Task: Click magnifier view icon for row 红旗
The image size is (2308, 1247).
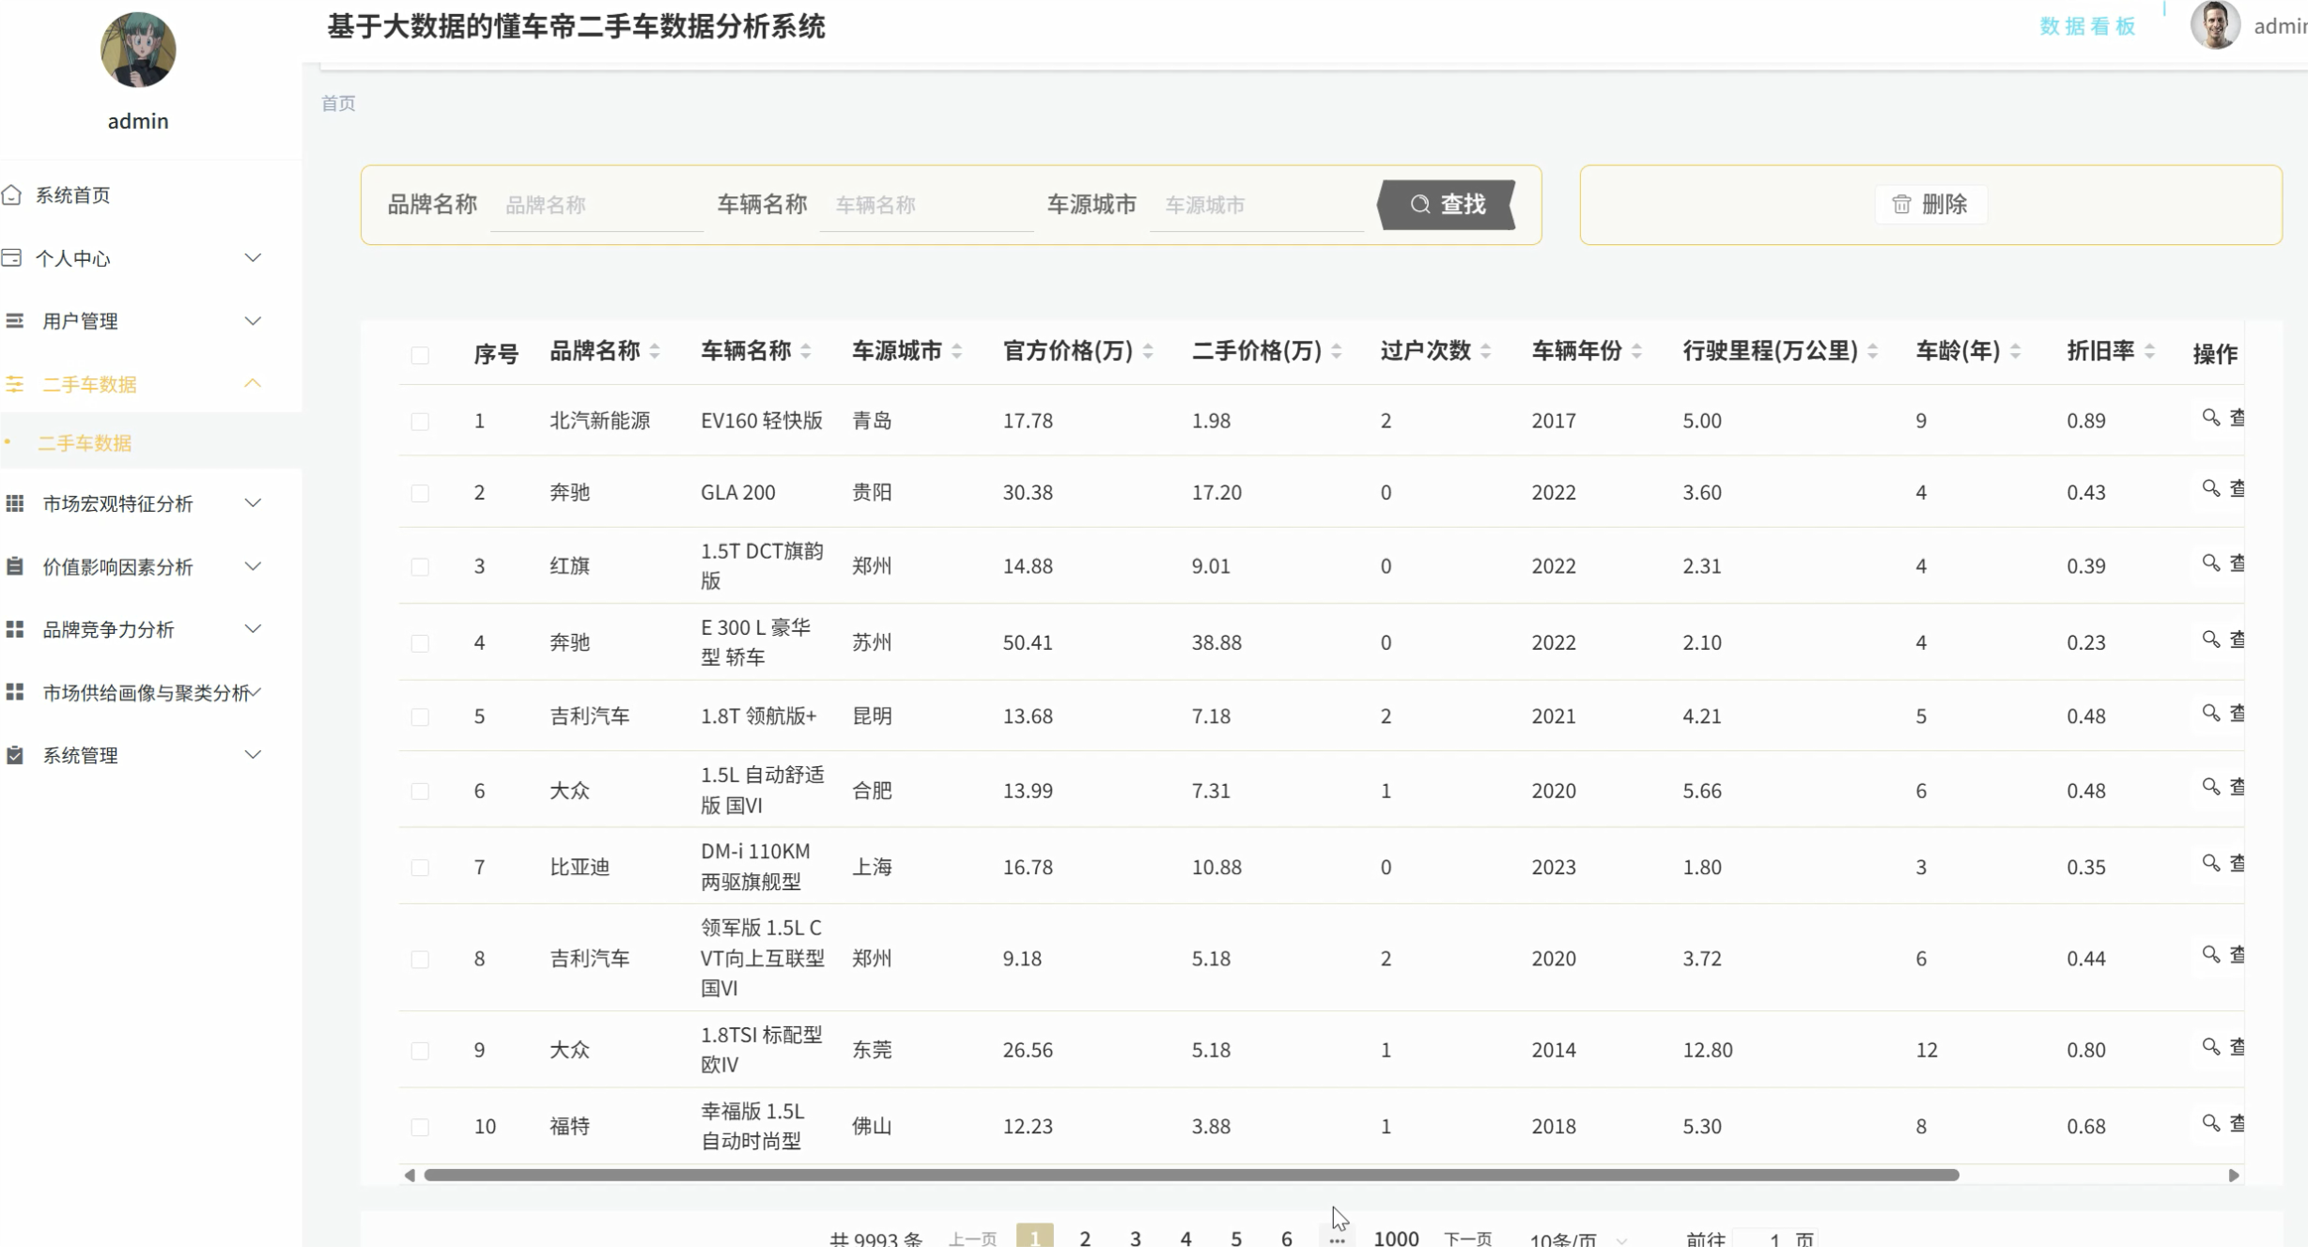Action: click(2210, 562)
